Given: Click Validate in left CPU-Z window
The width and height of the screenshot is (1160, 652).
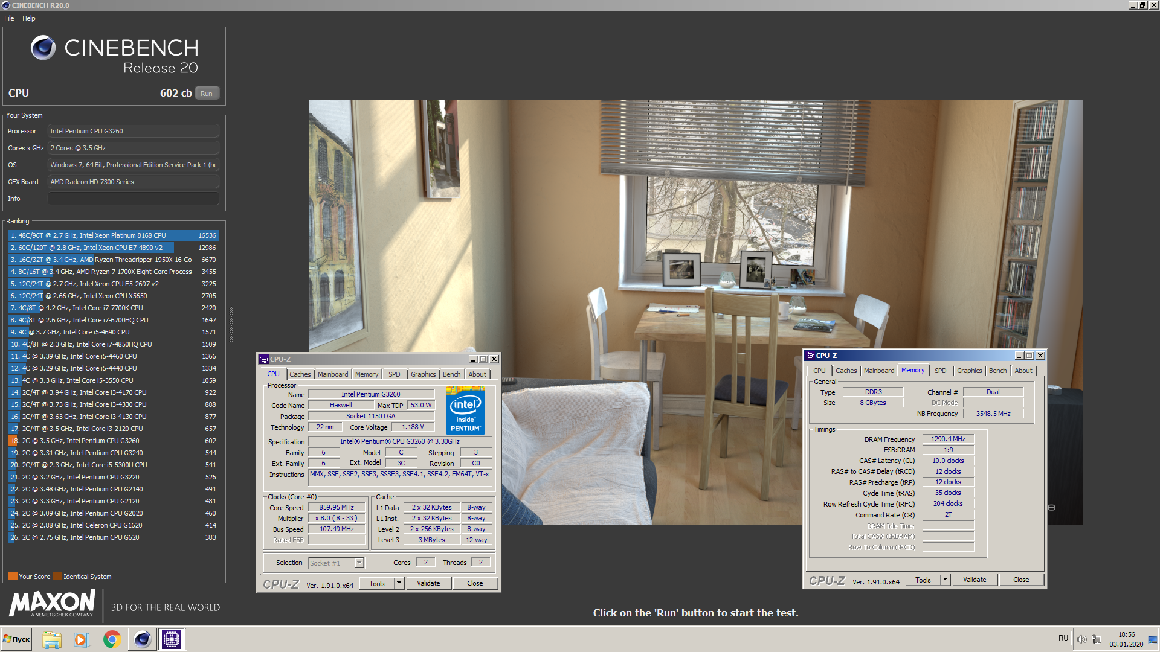Looking at the screenshot, I should 428,584.
